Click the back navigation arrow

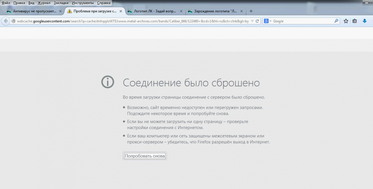tap(6, 21)
